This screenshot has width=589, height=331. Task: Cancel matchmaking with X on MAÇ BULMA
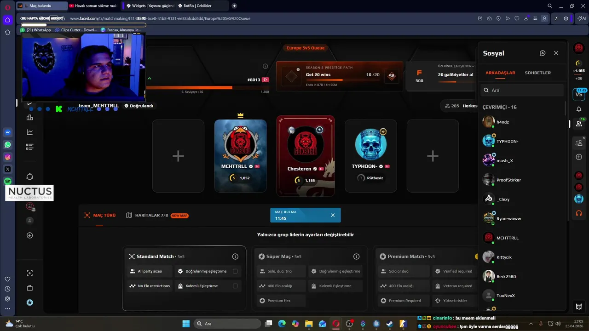333,215
